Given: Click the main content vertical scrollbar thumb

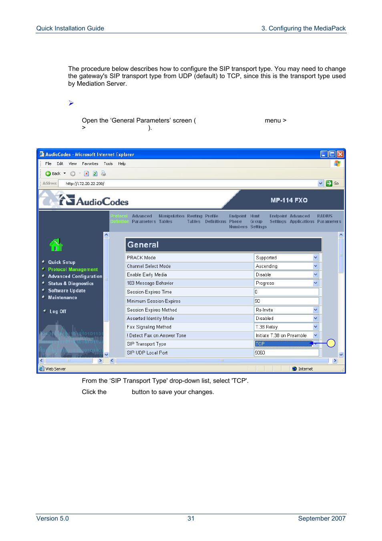Looking at the screenshot, I should [341, 255].
